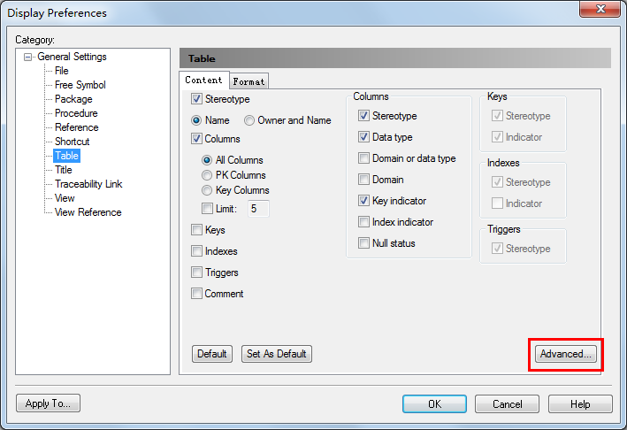Open Shortcut display settings
The height and width of the screenshot is (430, 627).
coord(72,142)
